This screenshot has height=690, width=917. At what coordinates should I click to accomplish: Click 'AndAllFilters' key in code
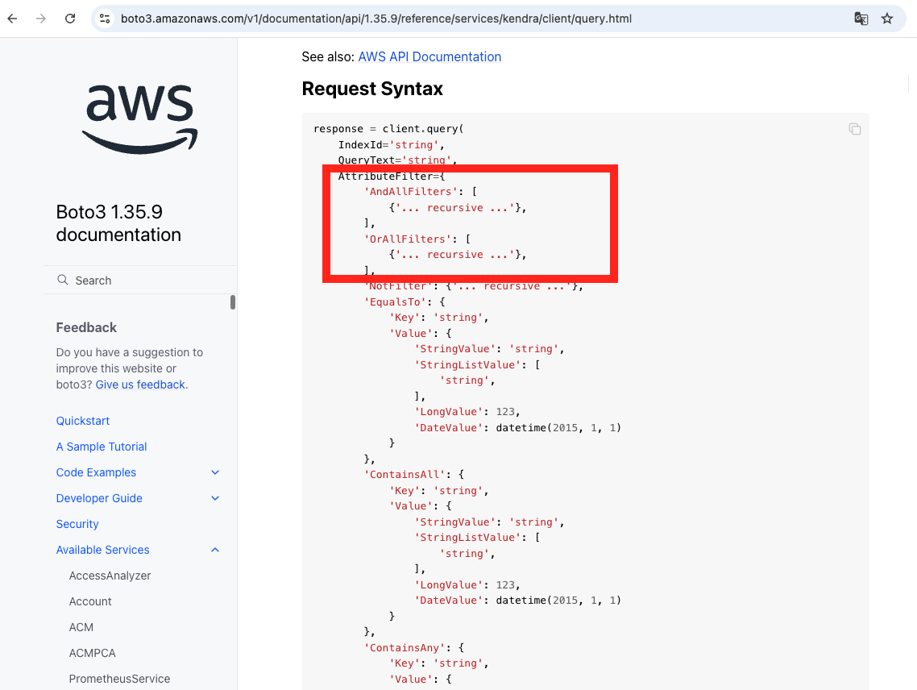click(410, 191)
